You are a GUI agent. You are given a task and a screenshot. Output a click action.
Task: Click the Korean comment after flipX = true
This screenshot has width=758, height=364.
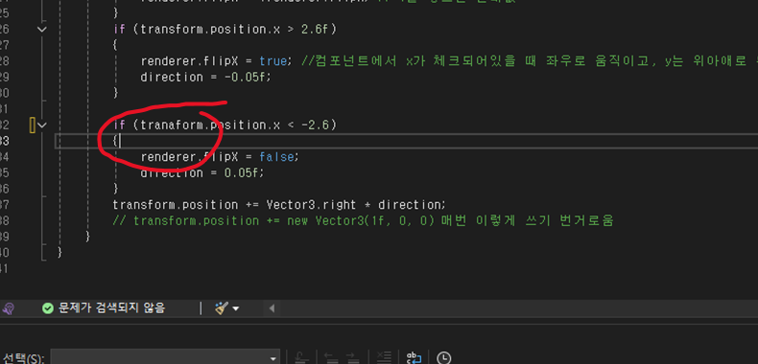click(531, 61)
